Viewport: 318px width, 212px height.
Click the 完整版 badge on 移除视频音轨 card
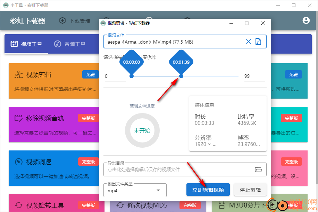[x=89, y=118]
